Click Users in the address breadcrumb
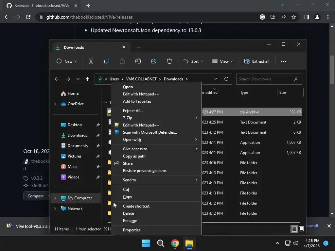 pos(114,79)
